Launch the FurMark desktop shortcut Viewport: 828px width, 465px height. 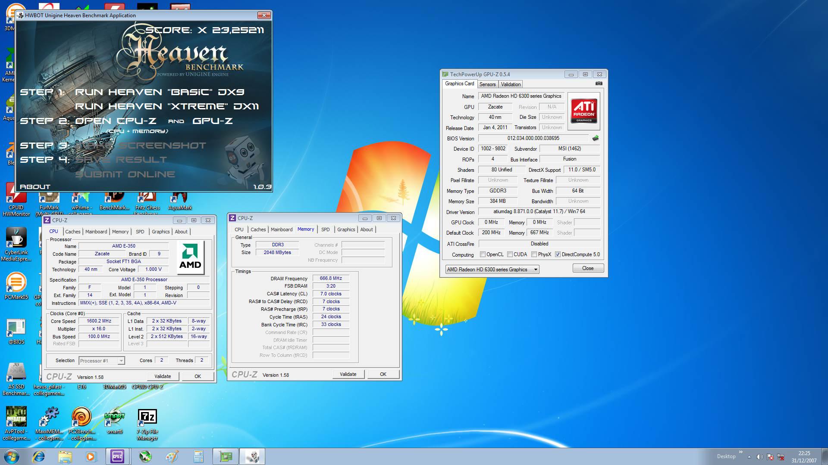point(49,204)
